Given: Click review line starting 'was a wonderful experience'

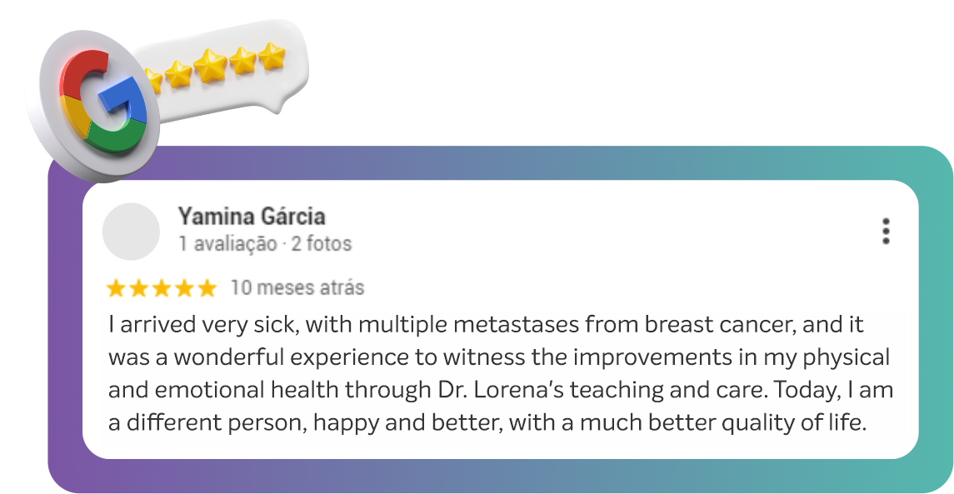Looking at the screenshot, I should coord(499,357).
